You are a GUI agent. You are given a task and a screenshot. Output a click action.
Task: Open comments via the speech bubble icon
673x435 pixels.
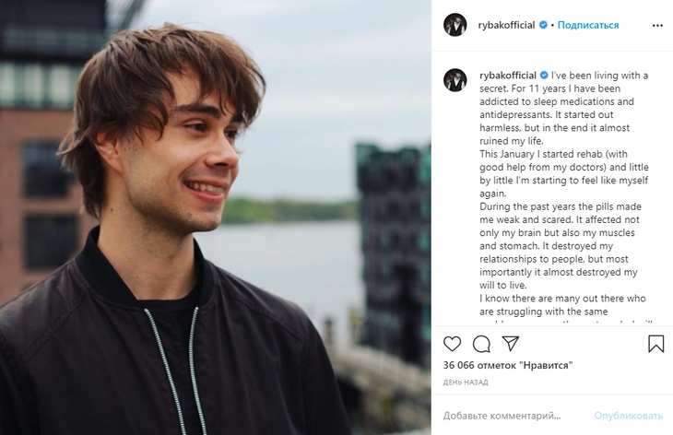481,344
